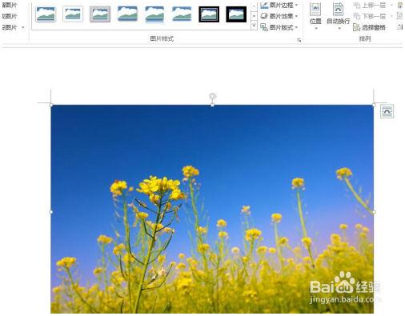Screen dimensions: 405x316
Task: Open the 选择窗格 selection pane
Action: (x=370, y=27)
